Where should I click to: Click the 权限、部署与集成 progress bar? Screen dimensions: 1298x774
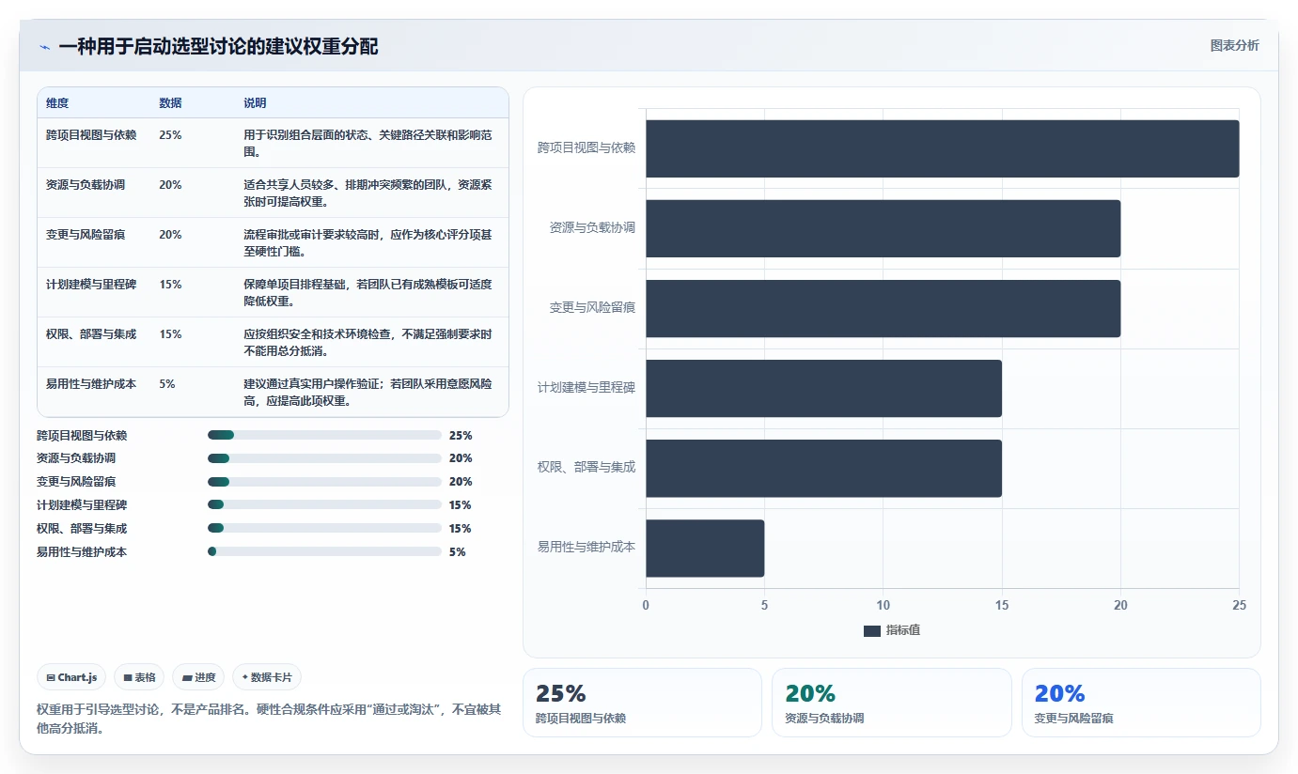pos(324,529)
